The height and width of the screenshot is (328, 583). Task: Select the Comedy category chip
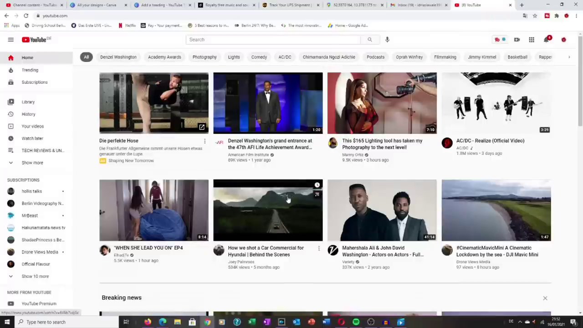click(259, 57)
